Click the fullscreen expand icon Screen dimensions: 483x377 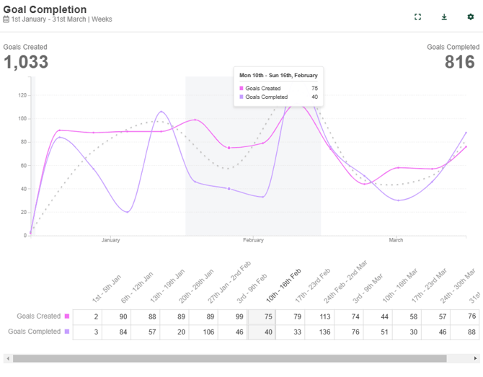pyautogui.click(x=417, y=17)
